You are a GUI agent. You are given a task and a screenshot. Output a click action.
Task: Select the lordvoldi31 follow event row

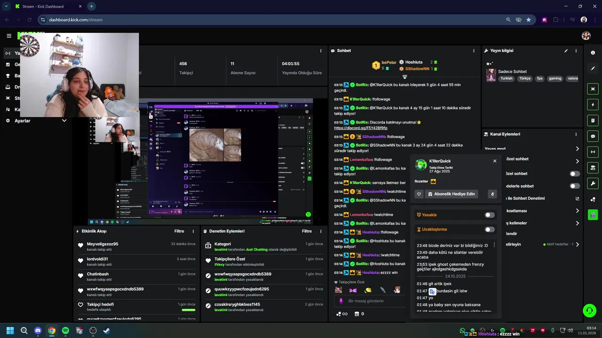[137, 261]
